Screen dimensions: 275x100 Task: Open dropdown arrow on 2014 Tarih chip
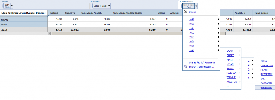pyautogui.click(x=12, y=6)
